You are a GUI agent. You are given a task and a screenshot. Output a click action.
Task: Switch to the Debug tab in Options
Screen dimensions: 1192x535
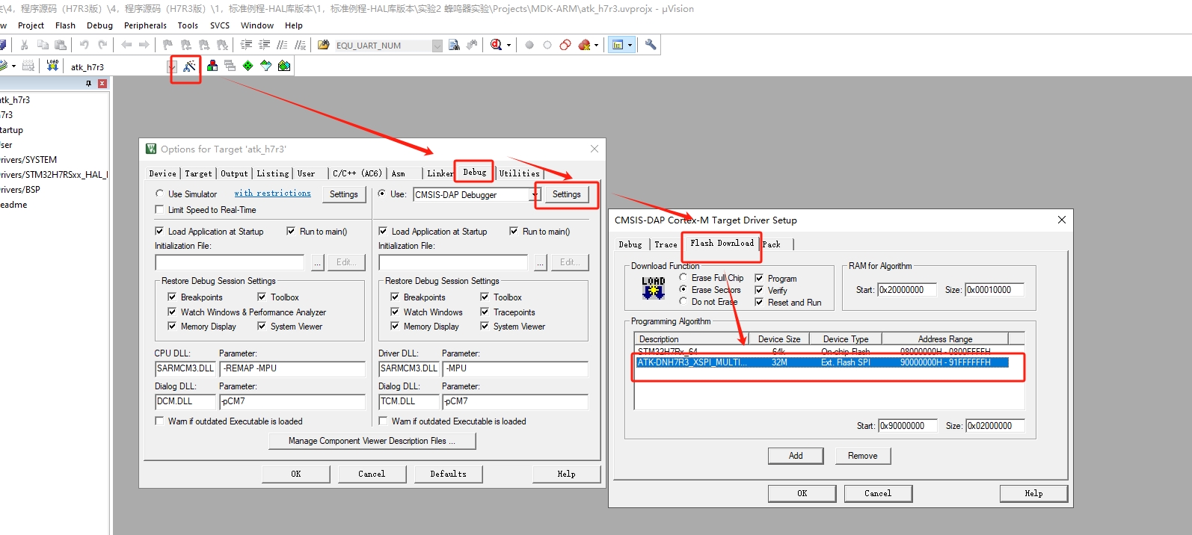point(474,172)
